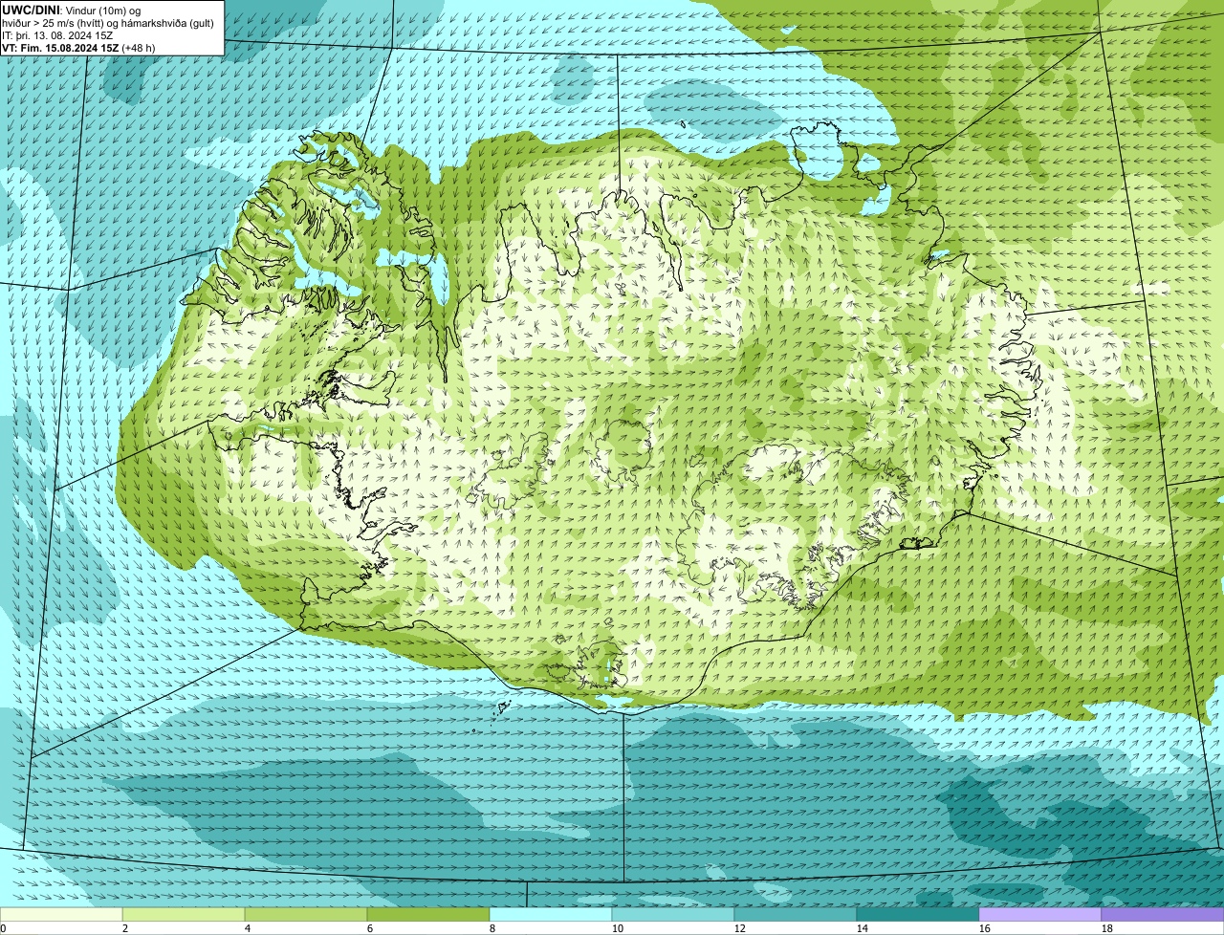Click the scale label "0"
This screenshot has width=1224, height=935.
coord(4,928)
